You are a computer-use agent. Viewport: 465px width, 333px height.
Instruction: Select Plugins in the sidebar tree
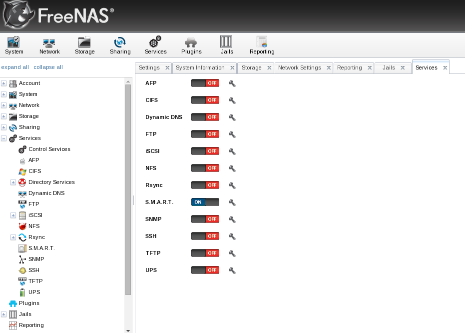tap(29, 303)
